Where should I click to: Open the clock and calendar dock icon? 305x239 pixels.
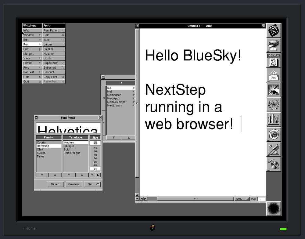(274, 60)
